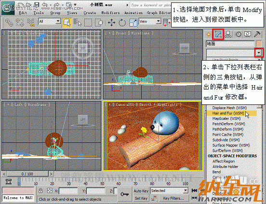Click the Redo arrow in title bar
The width and height of the screenshot is (266, 204).
click(57, 5)
